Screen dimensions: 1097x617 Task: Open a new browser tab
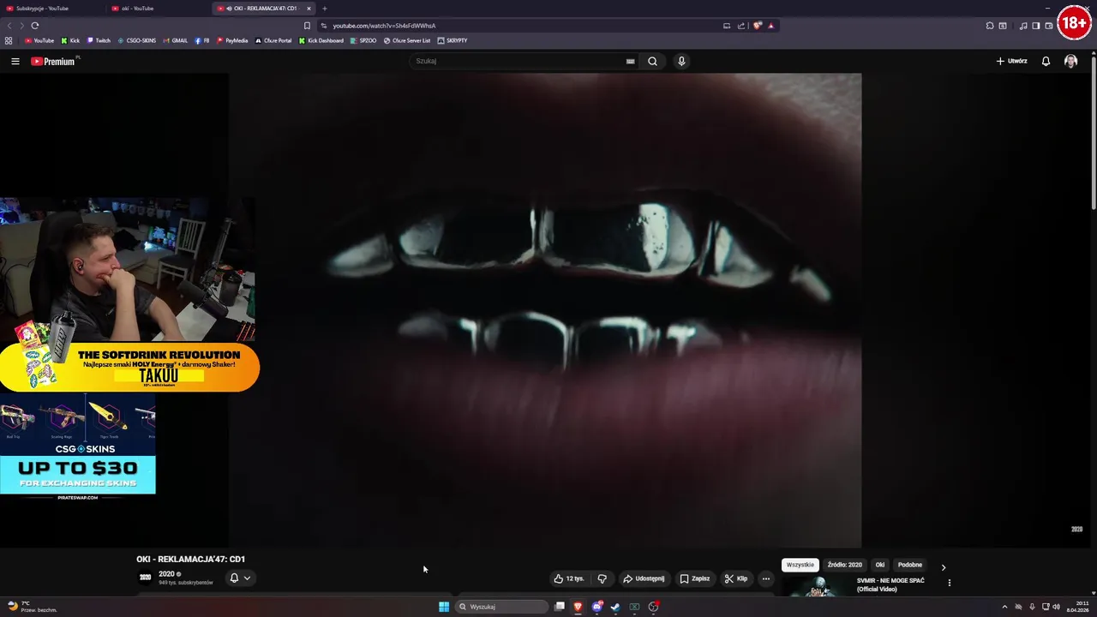pos(325,9)
